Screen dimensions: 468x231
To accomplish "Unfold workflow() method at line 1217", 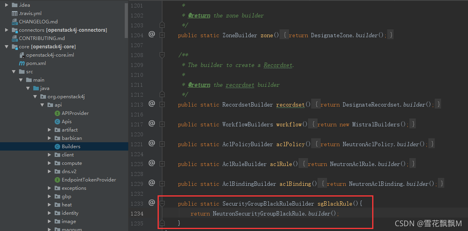I will pyautogui.click(x=162, y=124).
